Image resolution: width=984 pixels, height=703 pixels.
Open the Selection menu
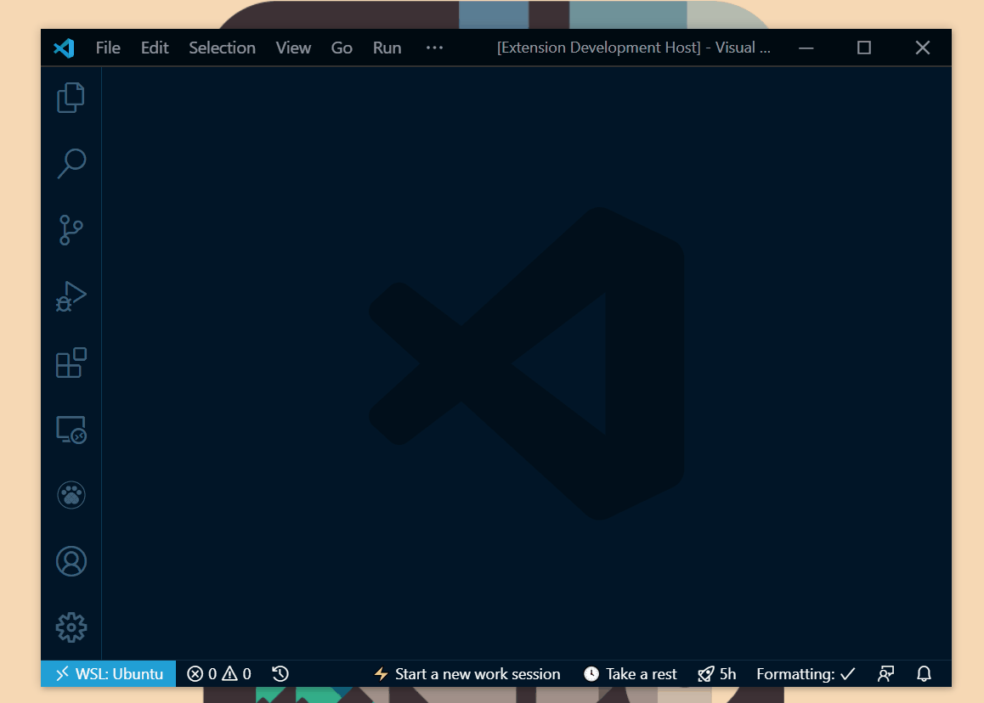(x=222, y=48)
